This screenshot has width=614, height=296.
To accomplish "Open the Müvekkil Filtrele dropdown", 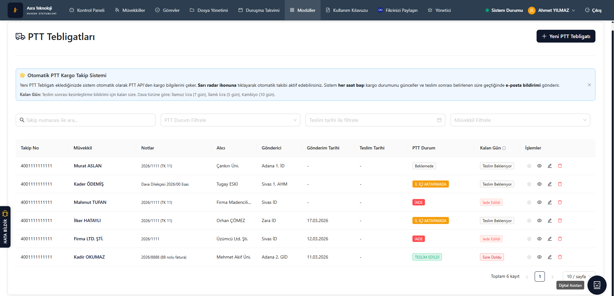I will [520, 120].
